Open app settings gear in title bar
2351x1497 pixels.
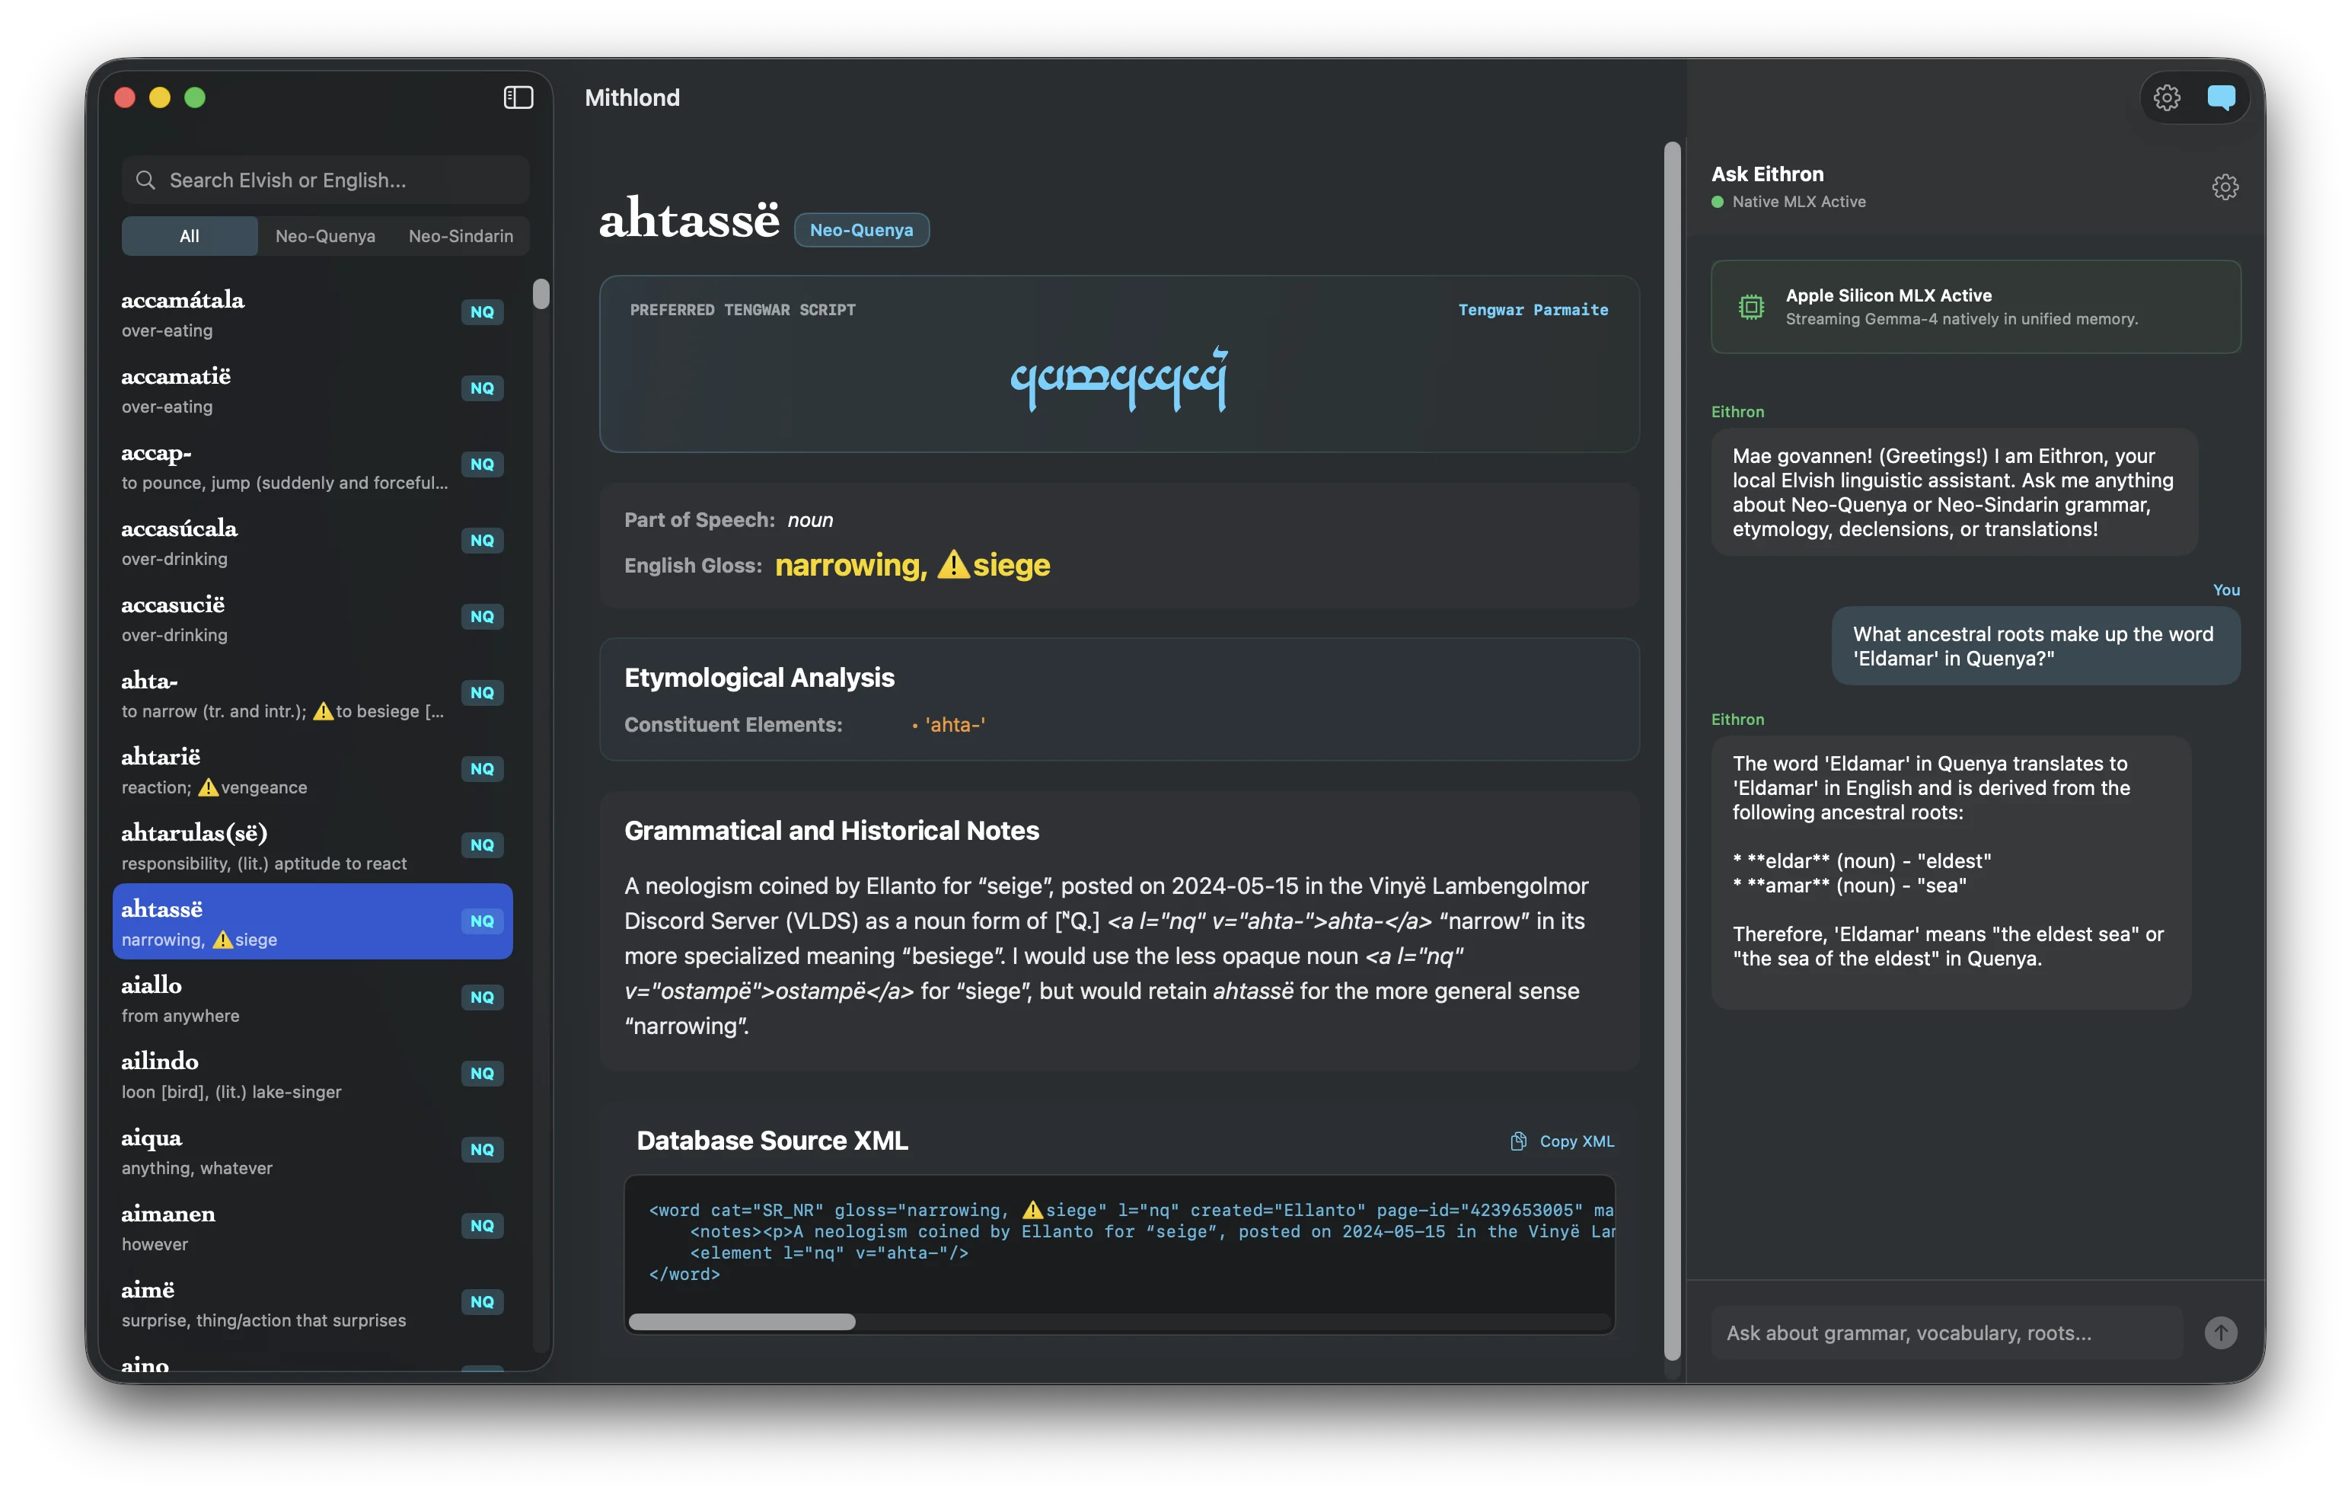pyautogui.click(x=2167, y=97)
